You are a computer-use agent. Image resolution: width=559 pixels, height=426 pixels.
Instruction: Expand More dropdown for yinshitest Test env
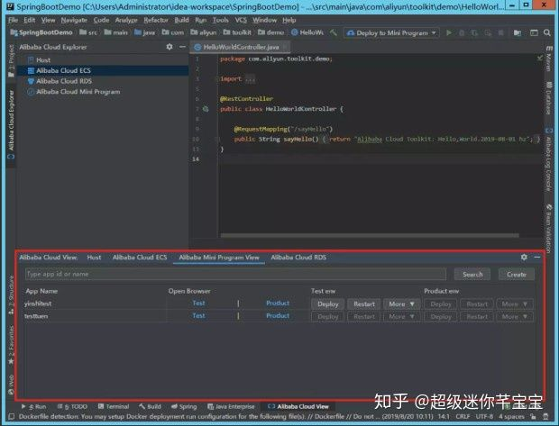[x=401, y=304]
